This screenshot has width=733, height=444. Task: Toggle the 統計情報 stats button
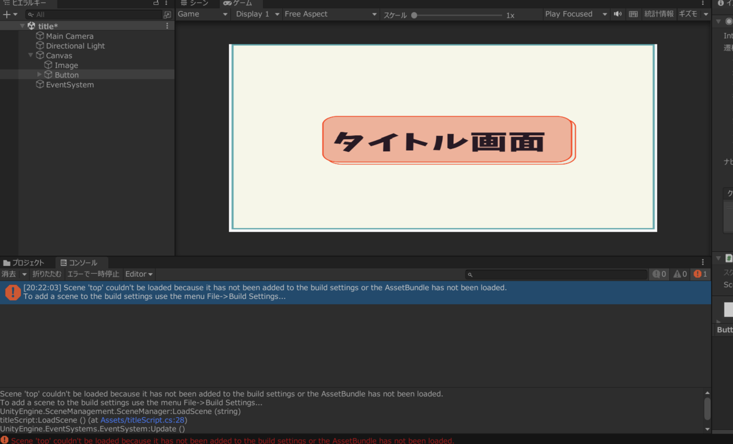click(659, 14)
